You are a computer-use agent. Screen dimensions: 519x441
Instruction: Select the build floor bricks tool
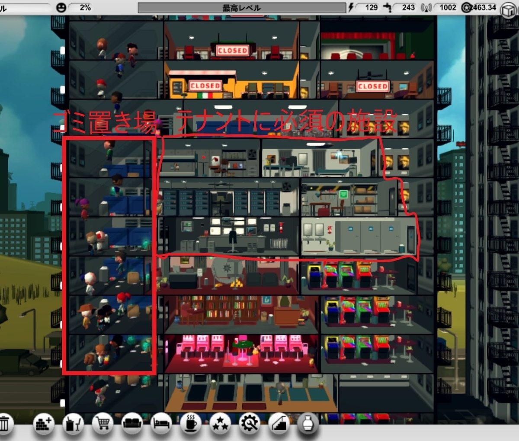(x=44, y=424)
